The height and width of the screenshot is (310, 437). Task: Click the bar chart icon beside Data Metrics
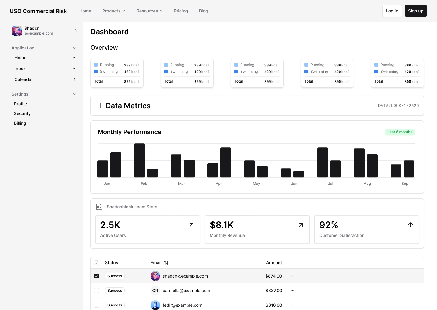(x=99, y=106)
